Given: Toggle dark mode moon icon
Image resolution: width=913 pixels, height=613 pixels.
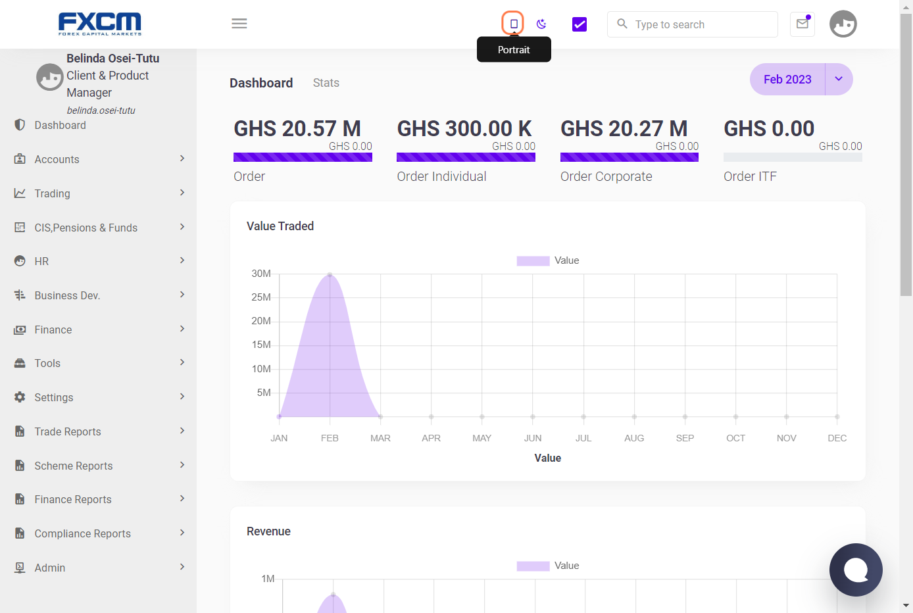Looking at the screenshot, I should tap(541, 24).
